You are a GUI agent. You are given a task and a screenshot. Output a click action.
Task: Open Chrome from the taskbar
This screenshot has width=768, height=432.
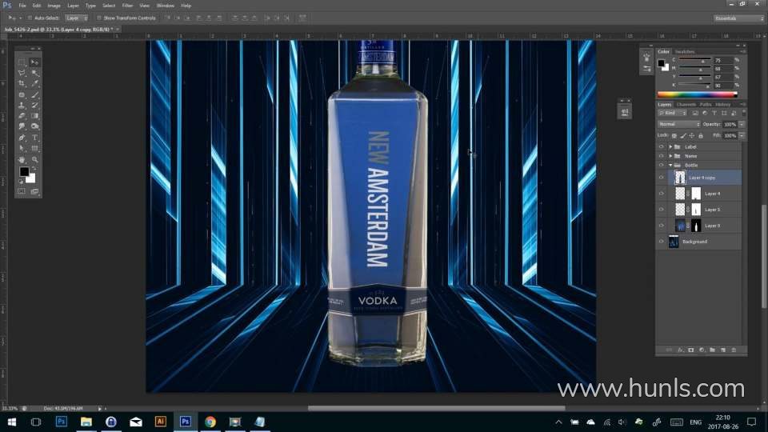coord(210,422)
